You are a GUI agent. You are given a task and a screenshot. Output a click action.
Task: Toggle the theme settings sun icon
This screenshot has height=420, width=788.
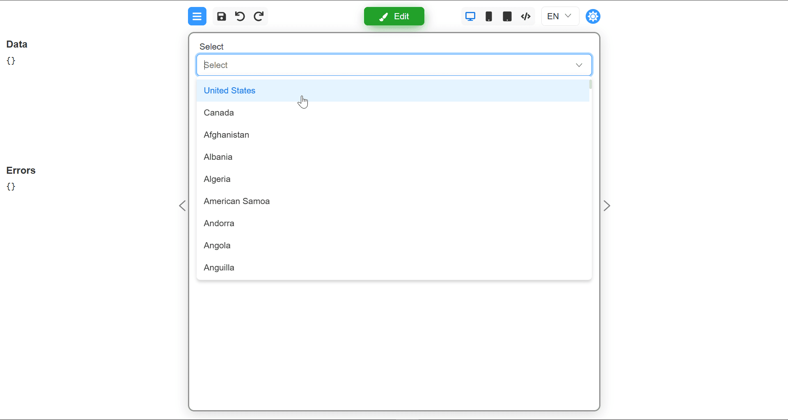point(593,16)
